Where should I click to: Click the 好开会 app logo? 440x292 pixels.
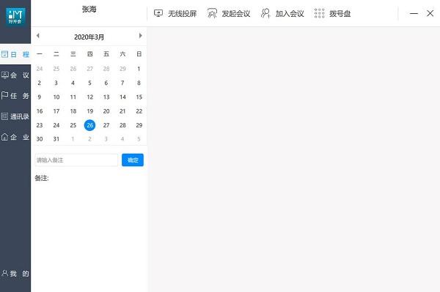[15, 16]
